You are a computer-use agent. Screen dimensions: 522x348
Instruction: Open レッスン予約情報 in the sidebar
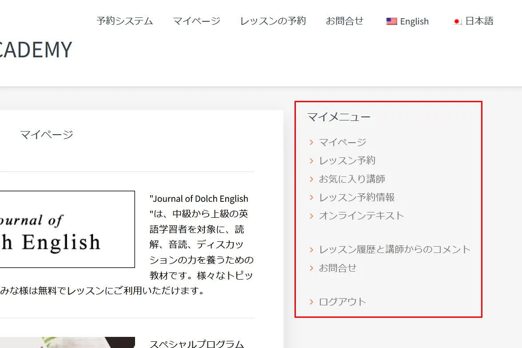coord(357,197)
